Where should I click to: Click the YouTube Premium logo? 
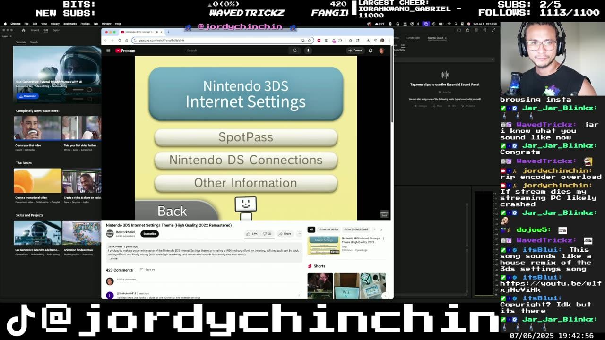tap(125, 51)
